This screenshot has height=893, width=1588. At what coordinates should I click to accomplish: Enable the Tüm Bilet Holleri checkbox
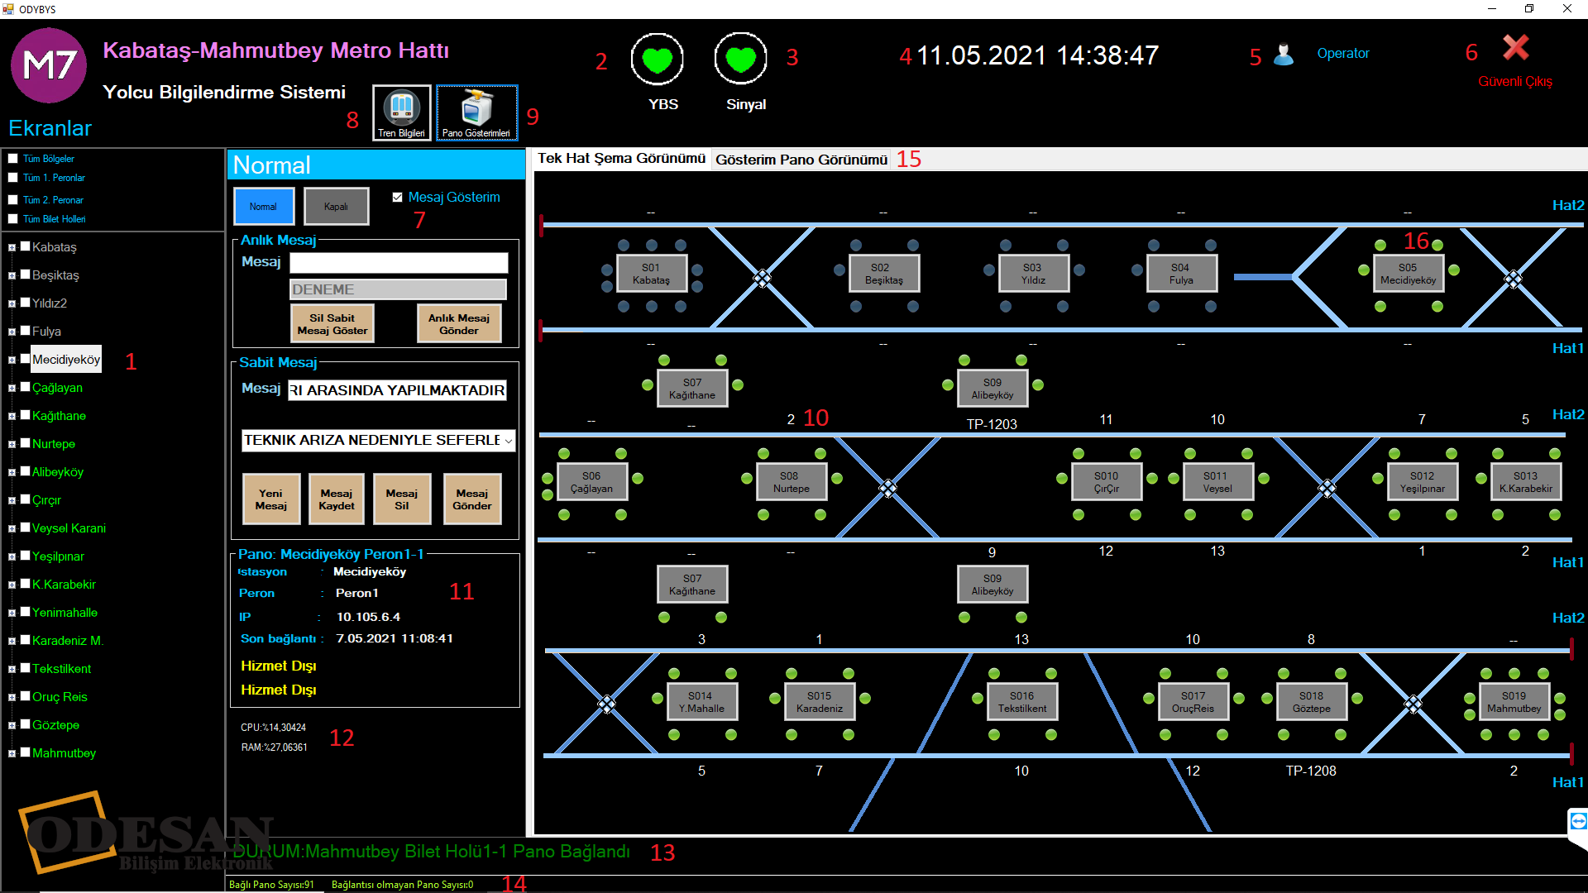tap(12, 219)
